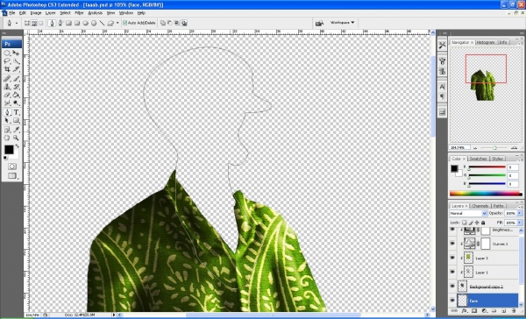Select the Type tool

pos(16,112)
